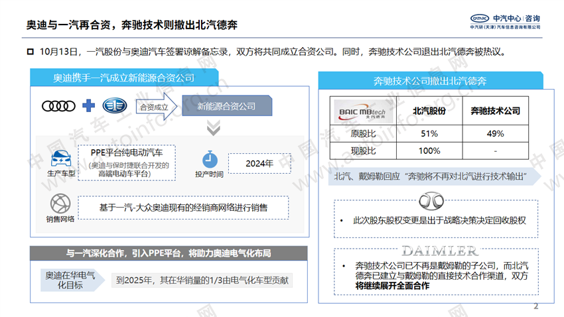Click the 49% table cell
Image resolution: width=564 pixels, height=317 pixels.
coord(495,134)
